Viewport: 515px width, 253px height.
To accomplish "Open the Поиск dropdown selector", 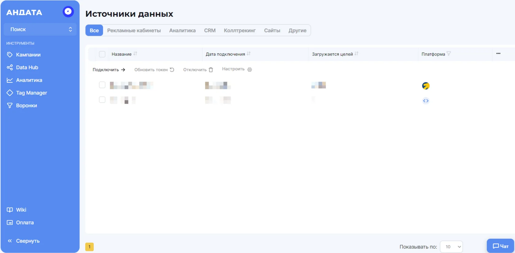I will pos(40,29).
